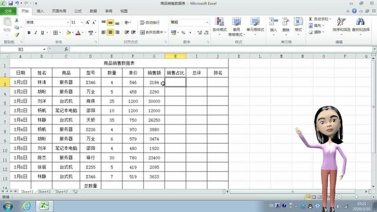377x212 pixels.
Task: Save the workbook via quick access toolbar
Action: (x=11, y=4)
